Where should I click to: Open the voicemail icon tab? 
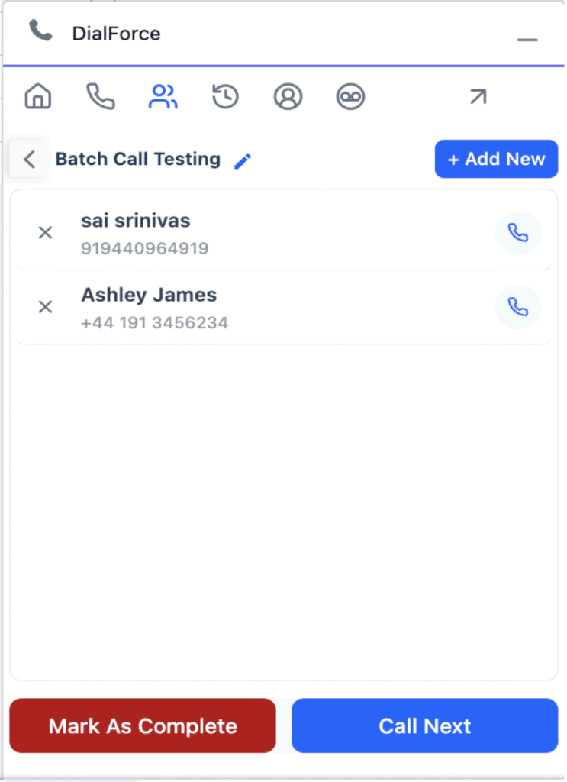[350, 97]
